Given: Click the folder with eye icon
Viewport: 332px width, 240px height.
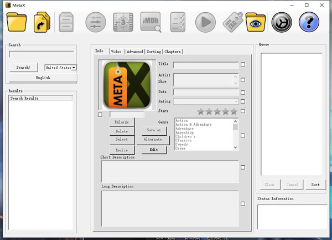Looking at the screenshot, I should (256, 22).
